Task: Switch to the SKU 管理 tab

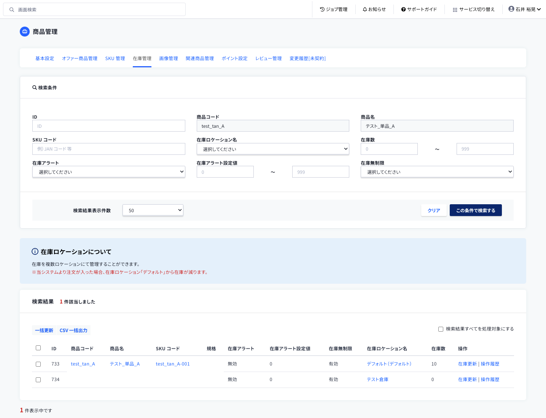Action: (115, 58)
